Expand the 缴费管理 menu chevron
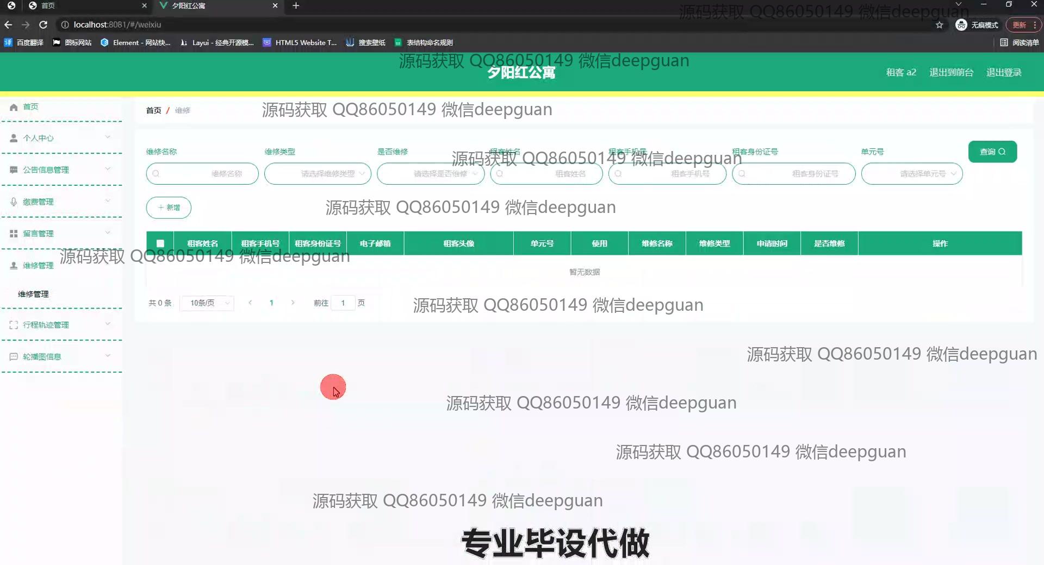Image resolution: width=1044 pixels, height=565 pixels. [x=108, y=200]
